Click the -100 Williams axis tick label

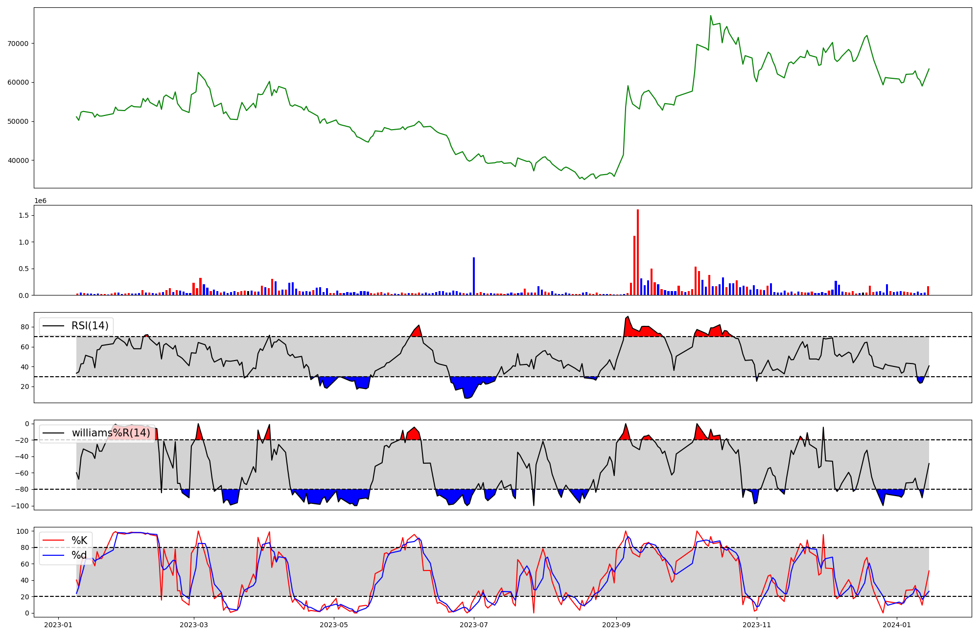coord(21,506)
